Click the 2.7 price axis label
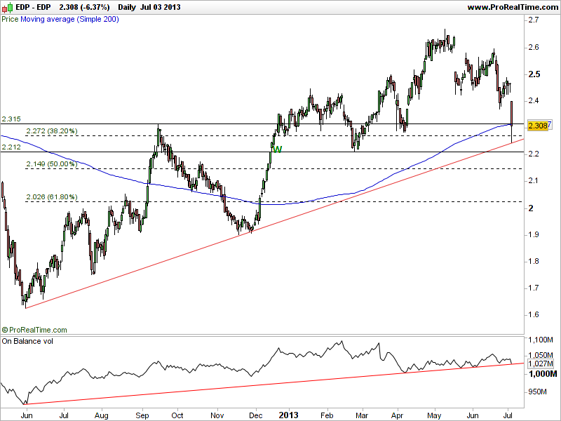 [x=534, y=20]
